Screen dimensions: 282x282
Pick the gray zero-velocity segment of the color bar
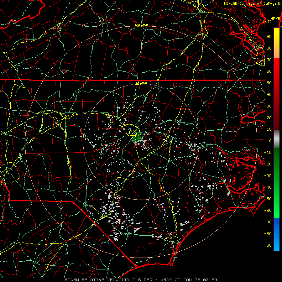[x=277, y=139]
